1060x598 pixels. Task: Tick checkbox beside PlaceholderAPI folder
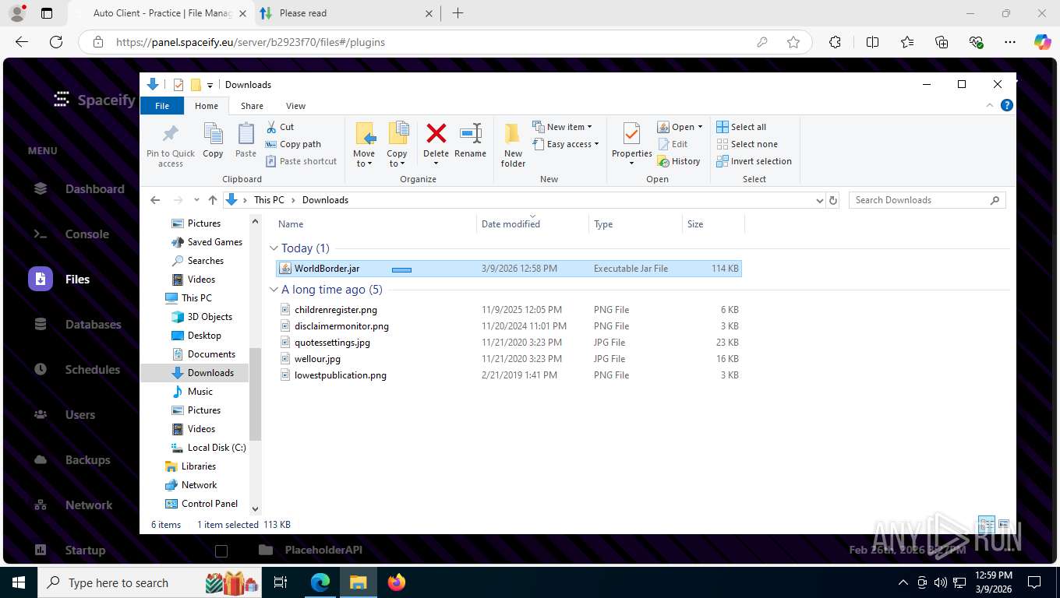[221, 551]
